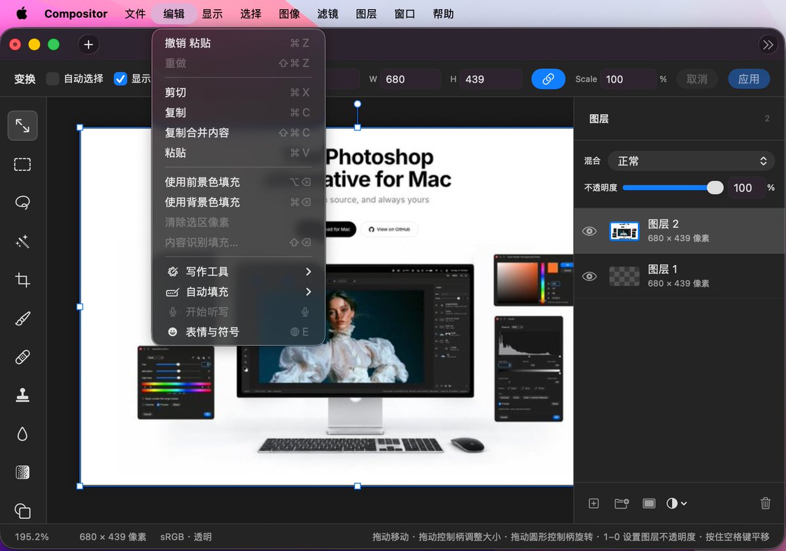Screen dimensions: 786x551
Task: Click the sRGB · 透明 status text
Action: click(186, 537)
